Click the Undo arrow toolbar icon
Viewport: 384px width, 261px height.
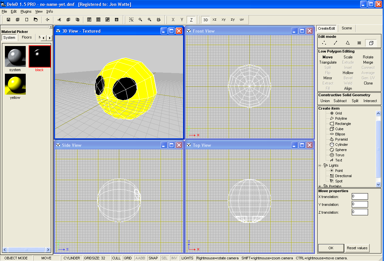48,20
